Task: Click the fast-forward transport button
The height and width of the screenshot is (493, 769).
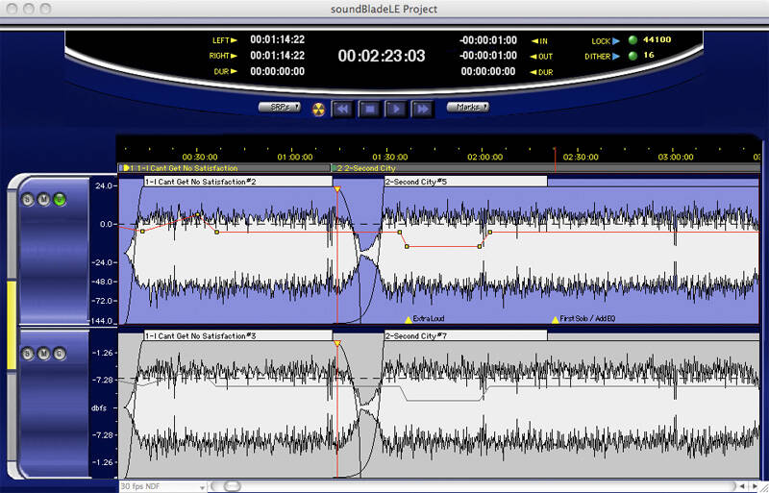Action: pyautogui.click(x=422, y=109)
